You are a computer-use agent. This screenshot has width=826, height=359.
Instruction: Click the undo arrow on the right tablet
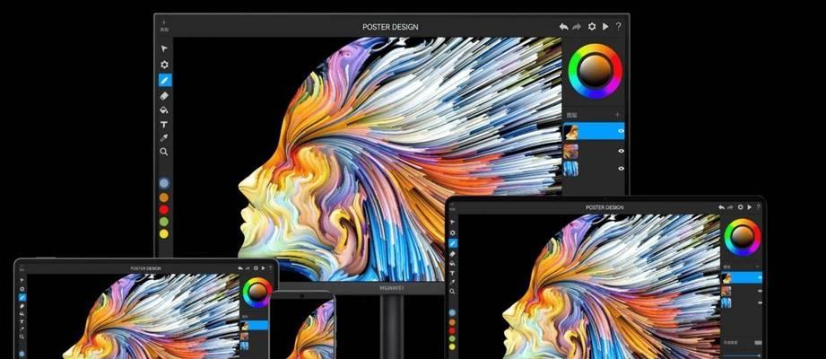[722, 207]
